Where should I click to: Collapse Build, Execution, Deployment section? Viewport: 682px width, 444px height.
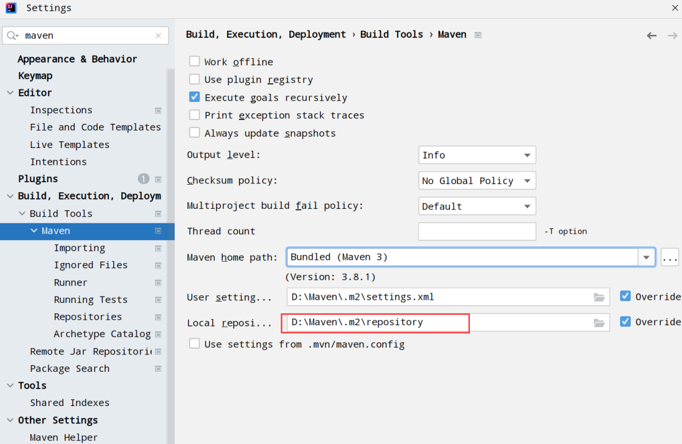(x=11, y=196)
